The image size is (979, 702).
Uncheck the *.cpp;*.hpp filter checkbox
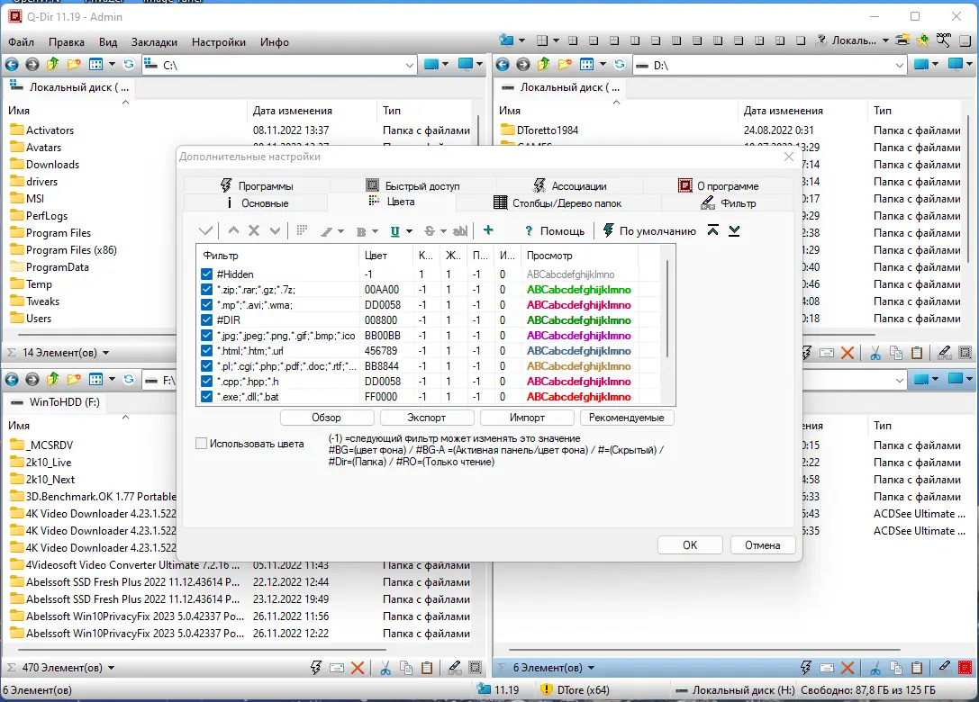pos(206,382)
